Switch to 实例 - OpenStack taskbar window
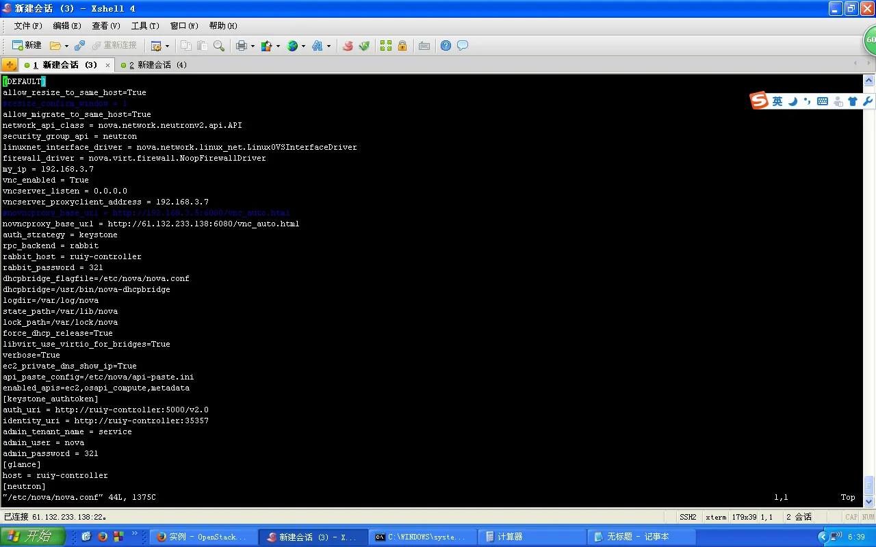 click(203, 537)
